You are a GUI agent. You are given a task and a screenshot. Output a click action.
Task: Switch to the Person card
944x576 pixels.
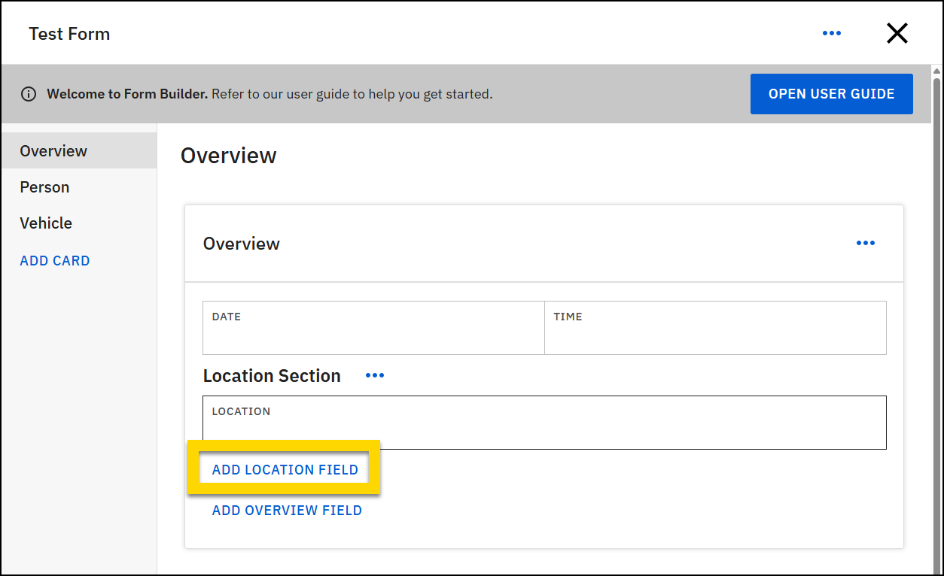click(x=44, y=186)
